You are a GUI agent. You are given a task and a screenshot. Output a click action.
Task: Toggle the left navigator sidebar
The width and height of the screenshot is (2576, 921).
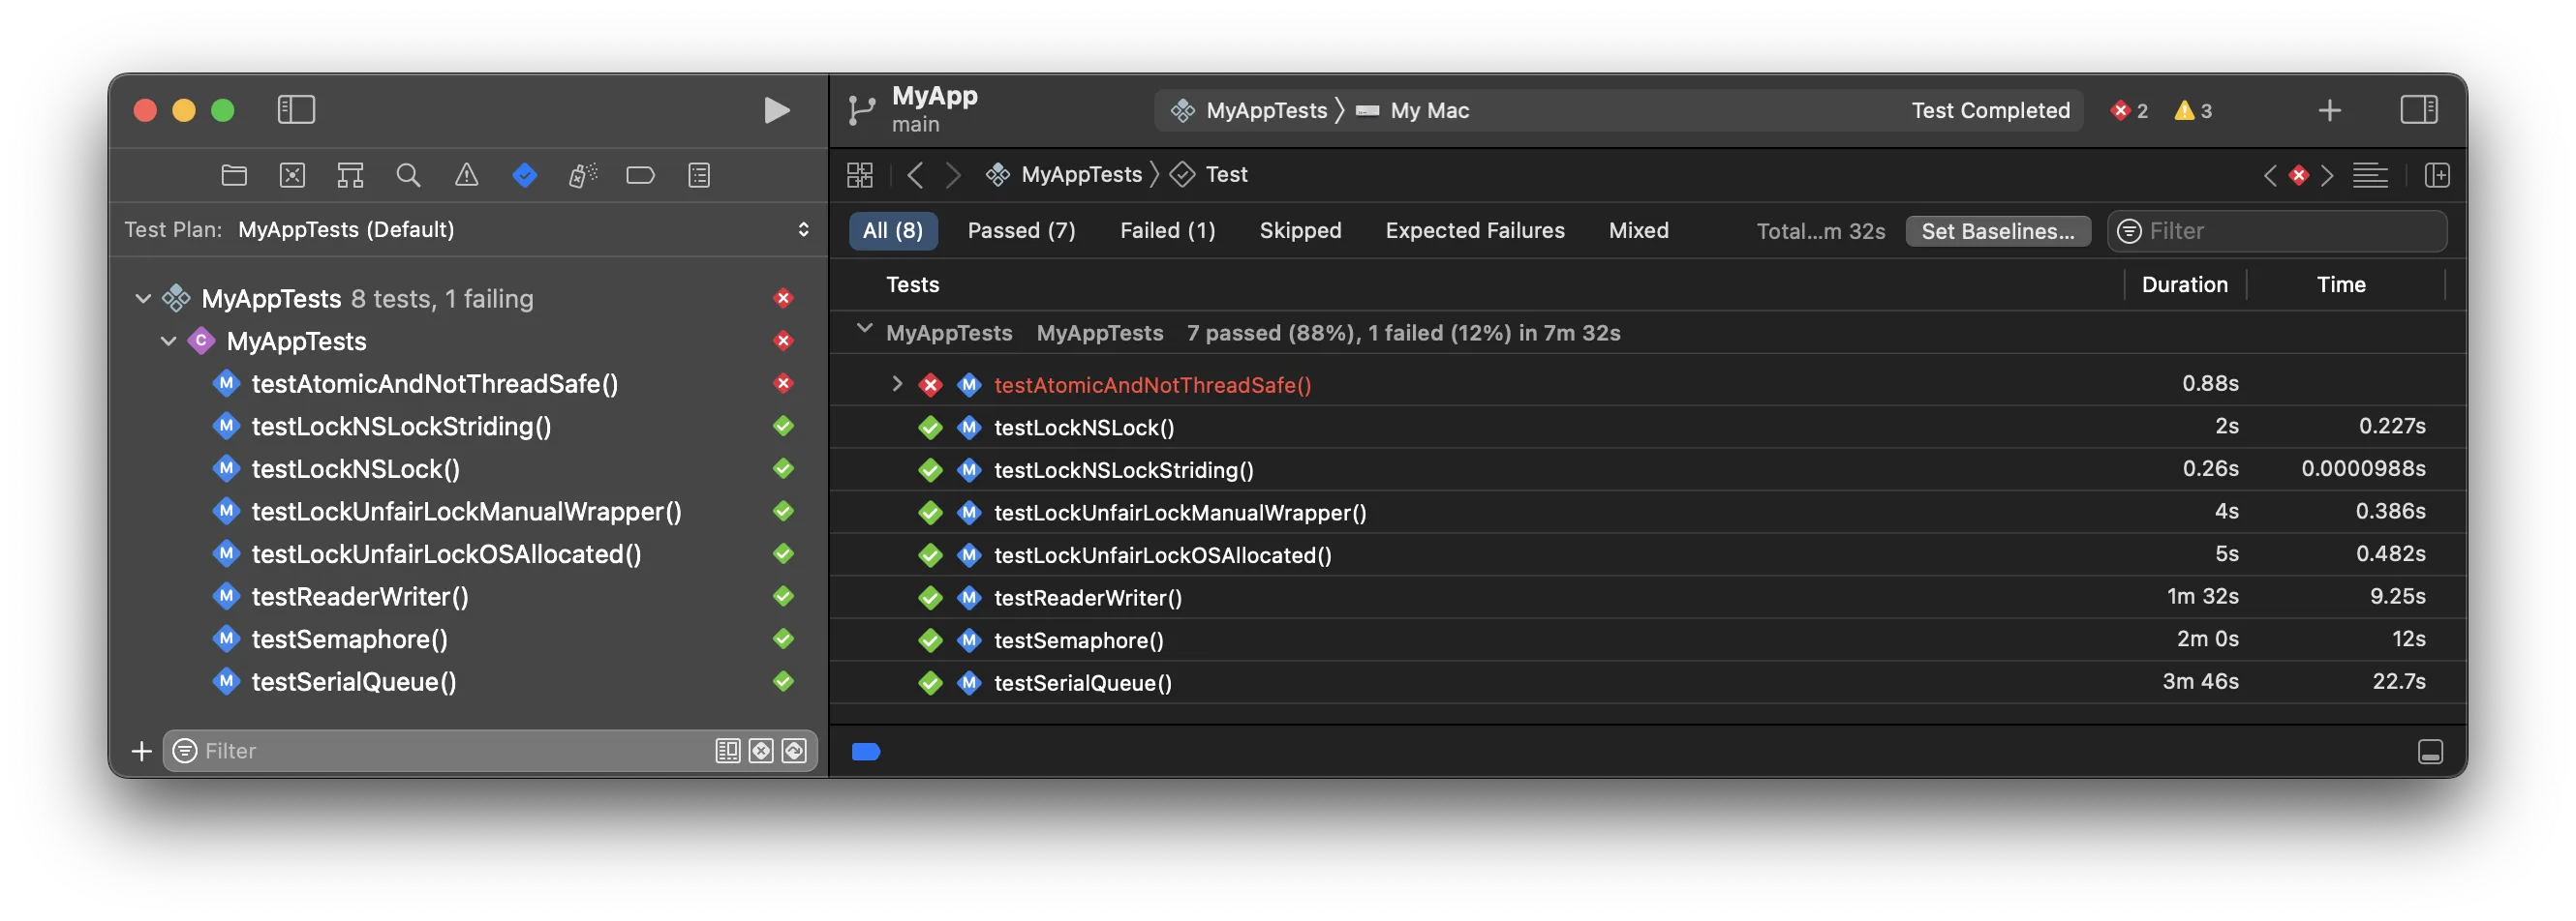click(x=296, y=110)
